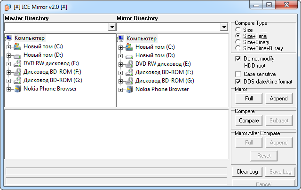The height and width of the screenshot is (190, 301).
Task: Open the Master Directory path dropdown
Action: point(112,27)
